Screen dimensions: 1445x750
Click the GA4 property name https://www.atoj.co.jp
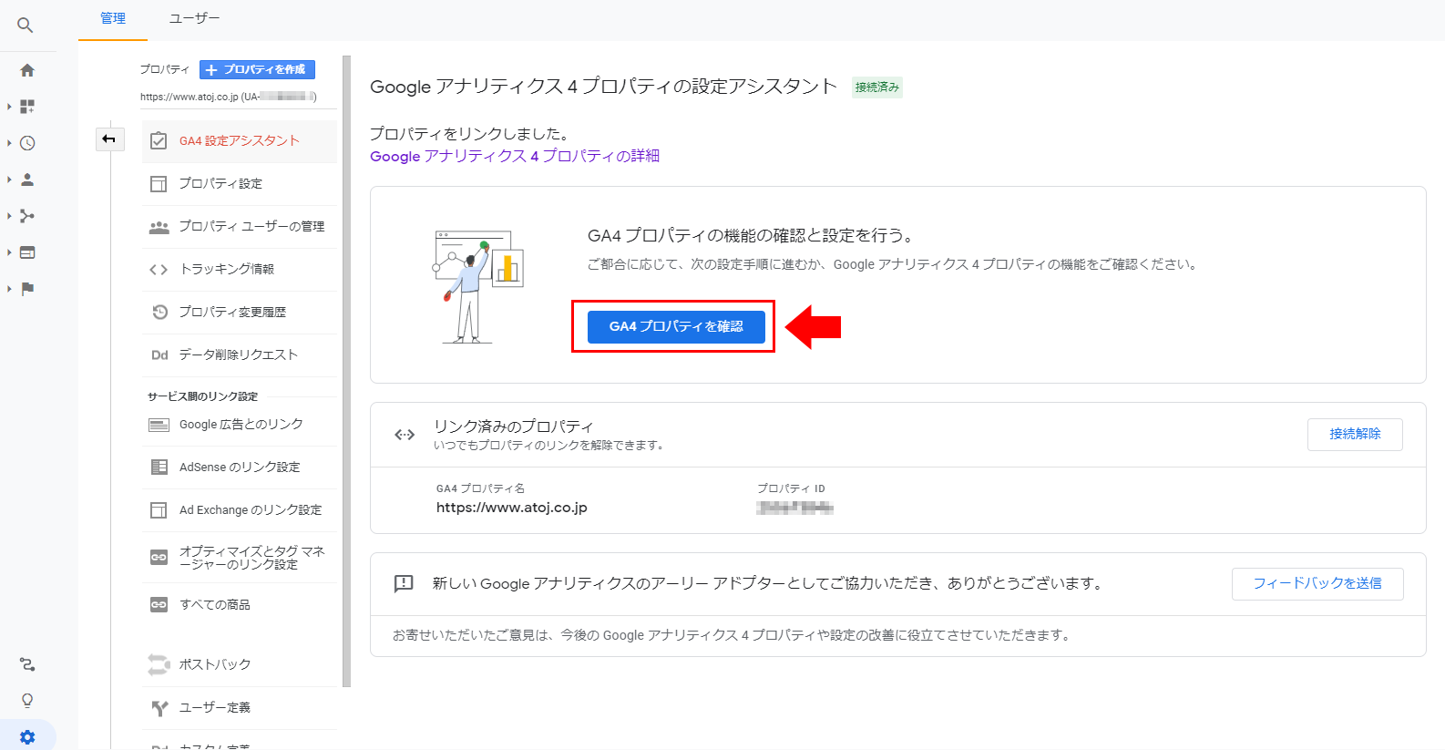511,508
